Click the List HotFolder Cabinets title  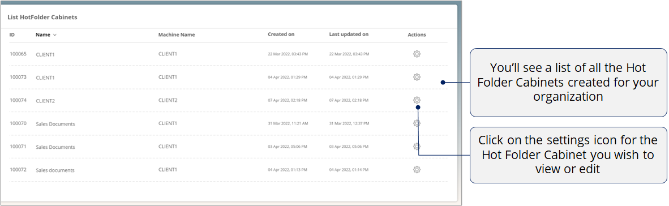(x=42, y=18)
